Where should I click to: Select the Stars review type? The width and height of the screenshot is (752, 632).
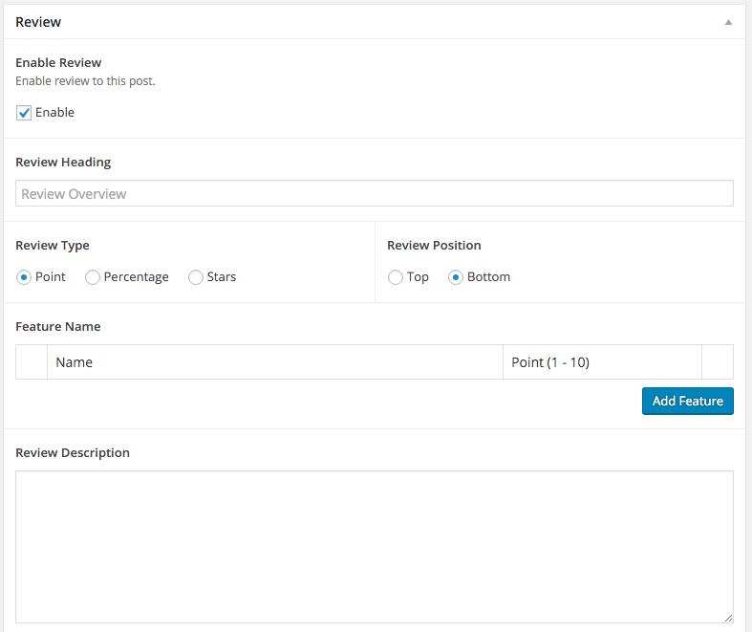[x=195, y=277]
